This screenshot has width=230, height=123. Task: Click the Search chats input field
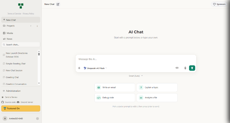(21, 45)
